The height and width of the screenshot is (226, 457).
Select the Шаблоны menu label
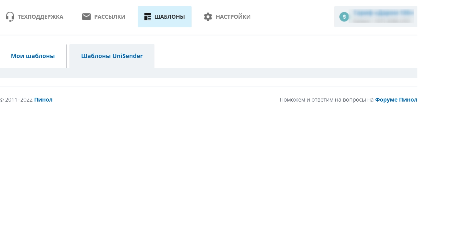[170, 17]
